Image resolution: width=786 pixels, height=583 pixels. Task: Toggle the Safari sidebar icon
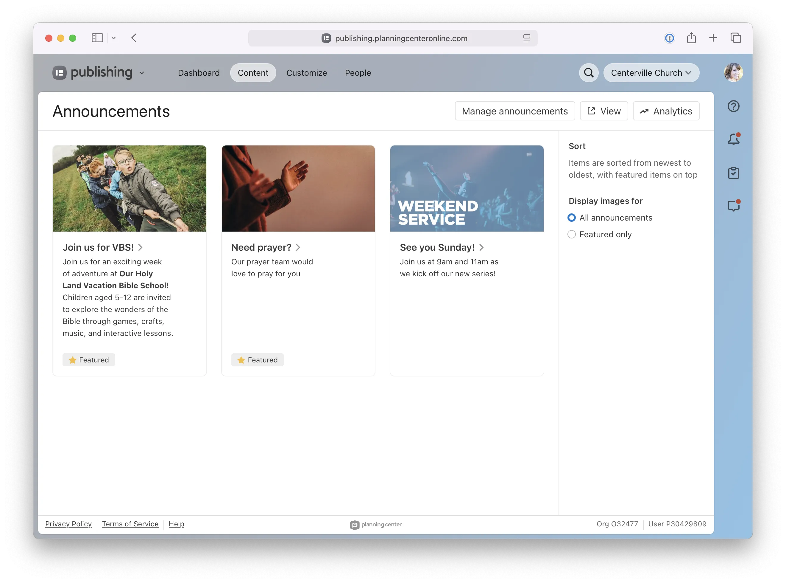[x=97, y=38]
